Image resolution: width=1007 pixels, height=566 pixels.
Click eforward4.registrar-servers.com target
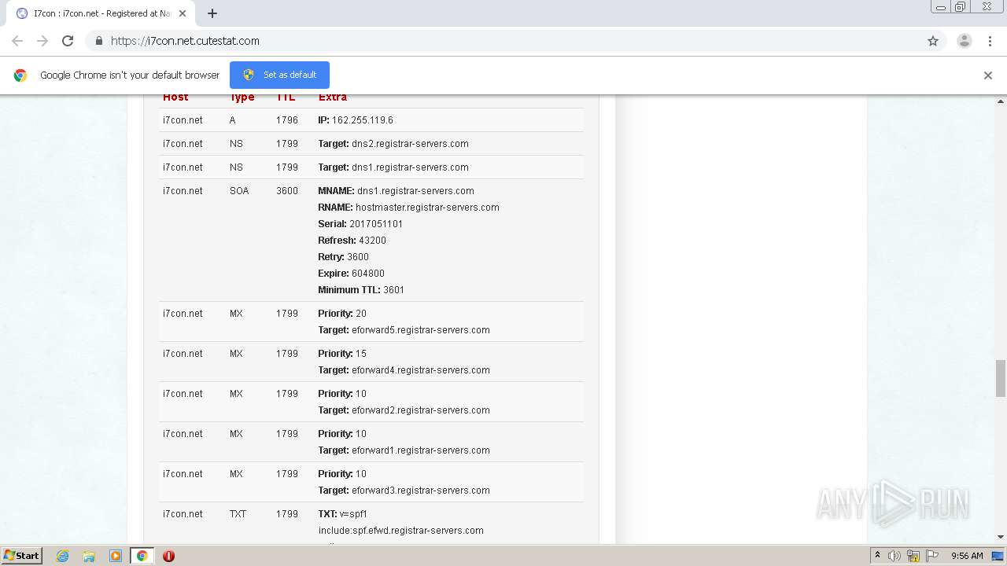point(421,370)
